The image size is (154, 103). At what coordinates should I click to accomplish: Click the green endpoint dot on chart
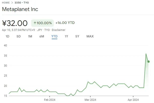[x=148, y=62]
